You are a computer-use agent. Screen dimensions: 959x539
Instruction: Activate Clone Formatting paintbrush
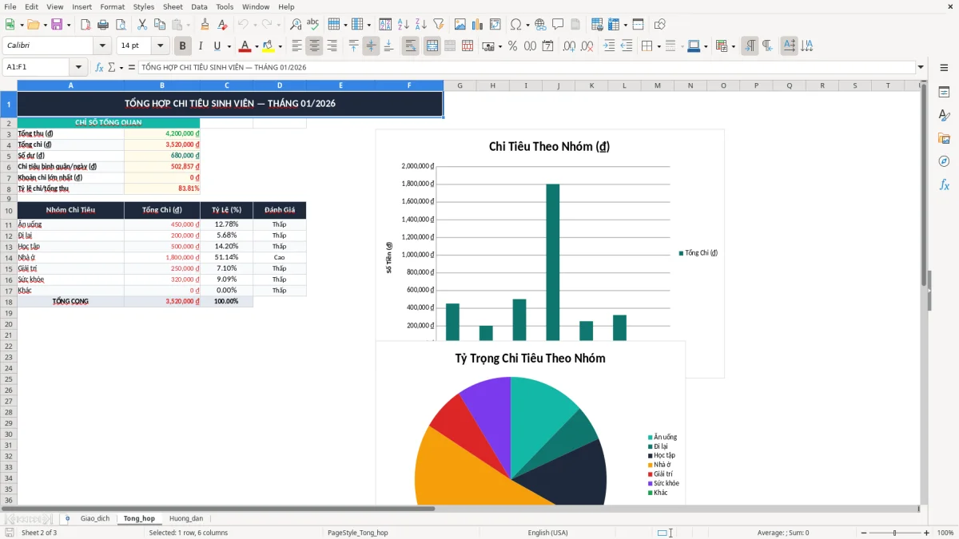tap(205, 25)
